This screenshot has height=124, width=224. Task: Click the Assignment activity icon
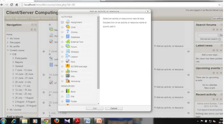[68, 22]
